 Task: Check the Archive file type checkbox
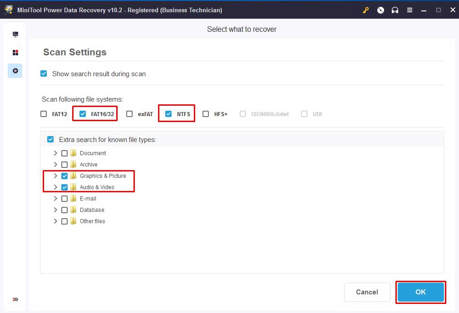coord(64,165)
